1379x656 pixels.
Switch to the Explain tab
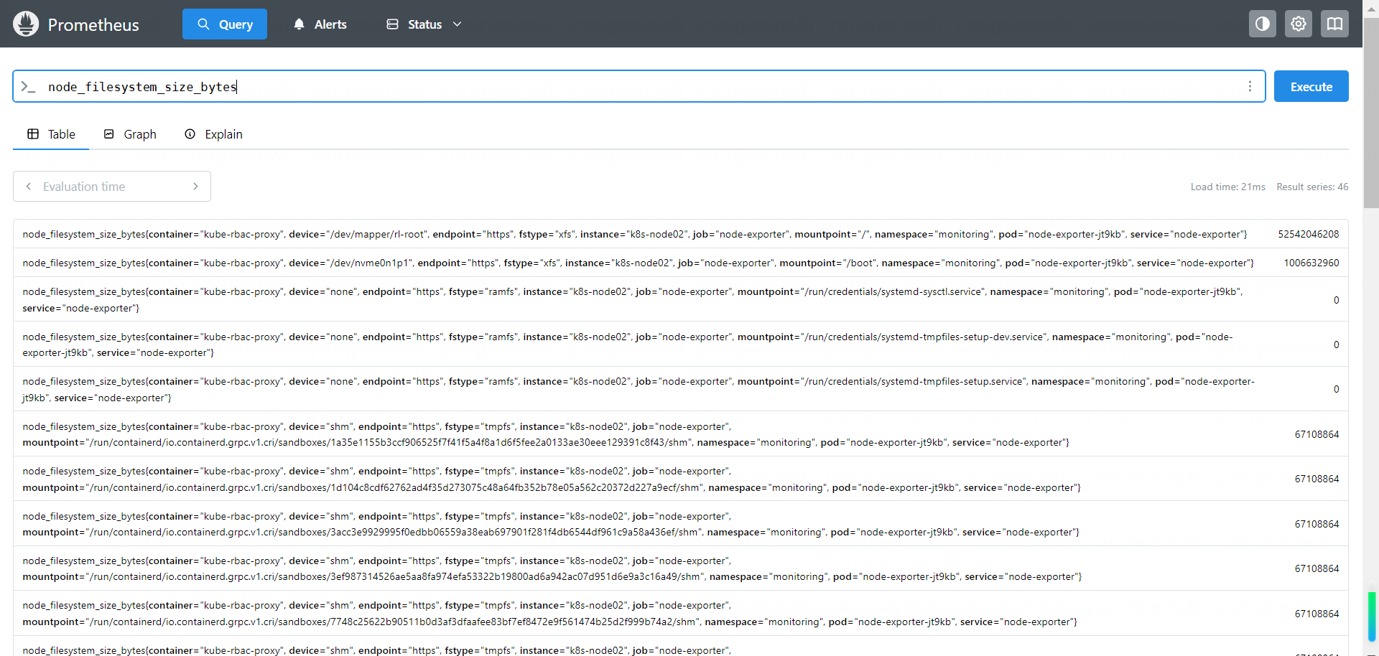(213, 134)
